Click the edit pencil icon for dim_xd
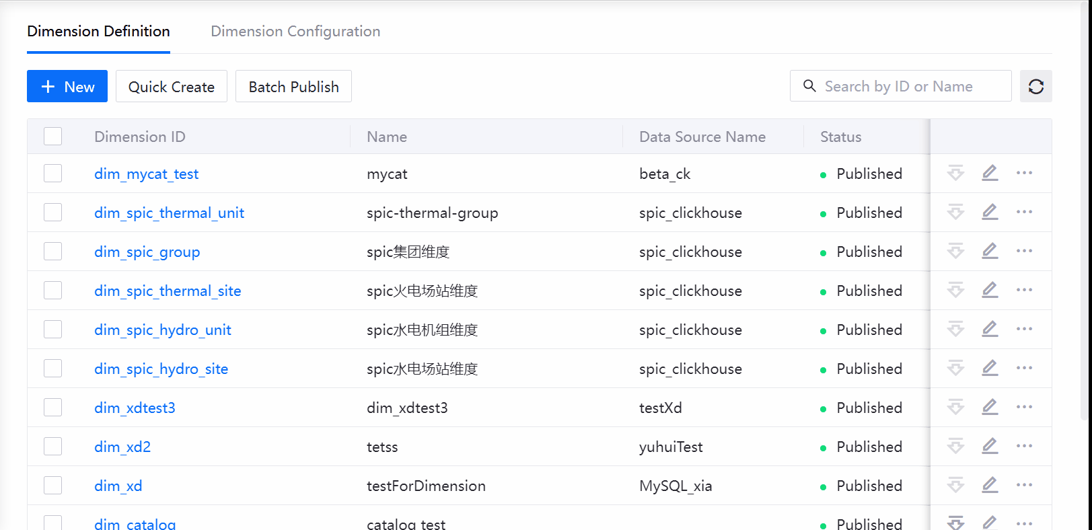The width and height of the screenshot is (1092, 530). click(990, 485)
